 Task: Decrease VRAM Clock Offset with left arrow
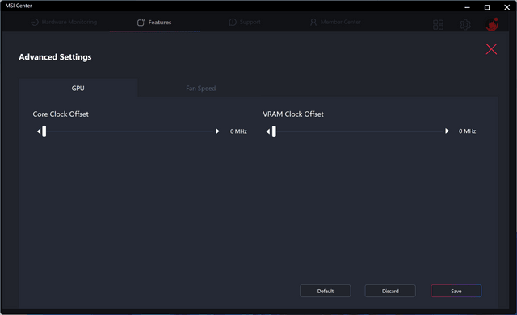coord(267,131)
